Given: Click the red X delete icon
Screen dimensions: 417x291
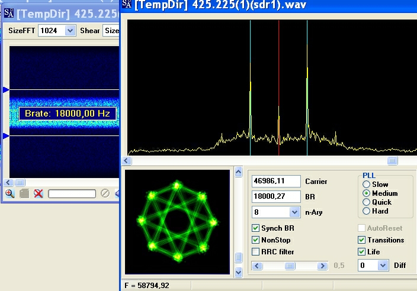Looking at the screenshot, I should [39, 193].
